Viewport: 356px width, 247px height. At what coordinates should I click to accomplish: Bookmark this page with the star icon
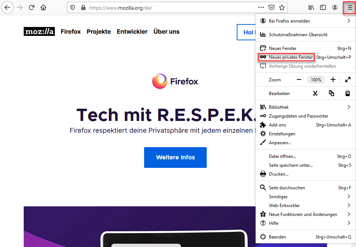pos(282,7)
